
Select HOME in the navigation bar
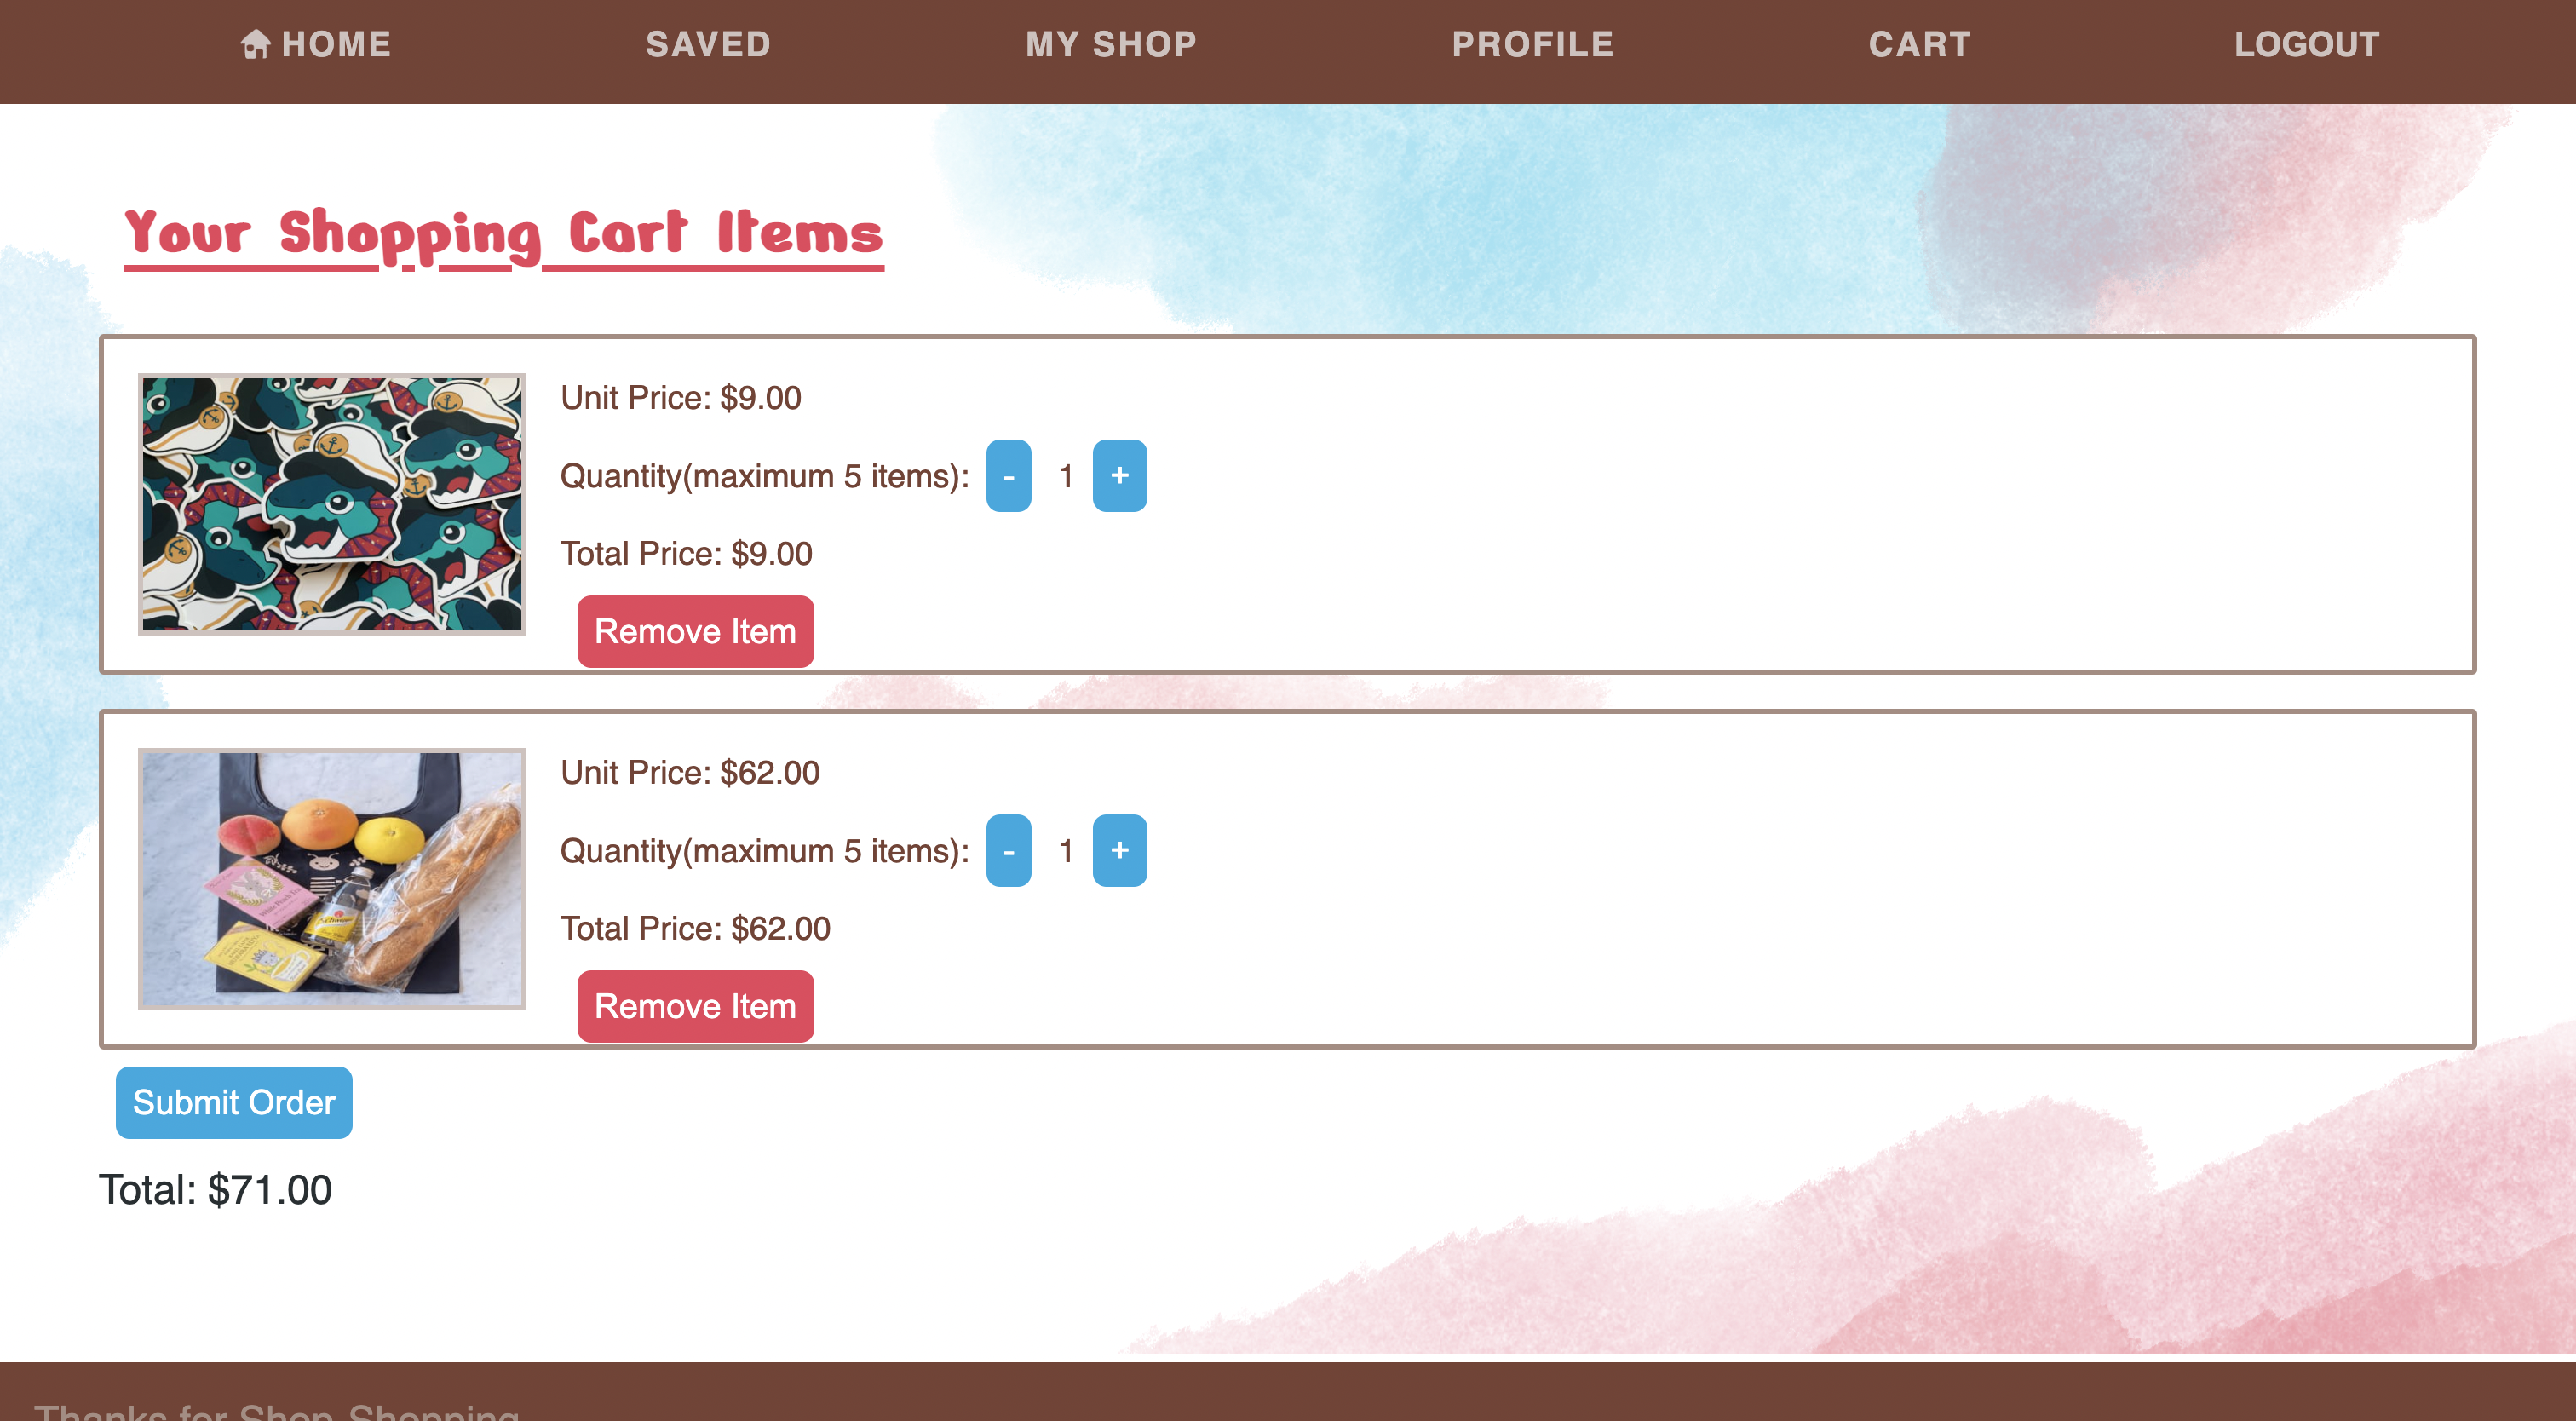pos(334,43)
